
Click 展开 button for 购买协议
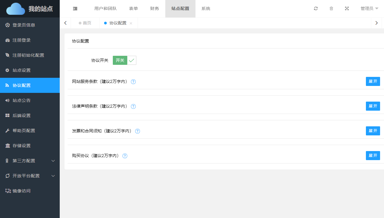click(x=373, y=156)
